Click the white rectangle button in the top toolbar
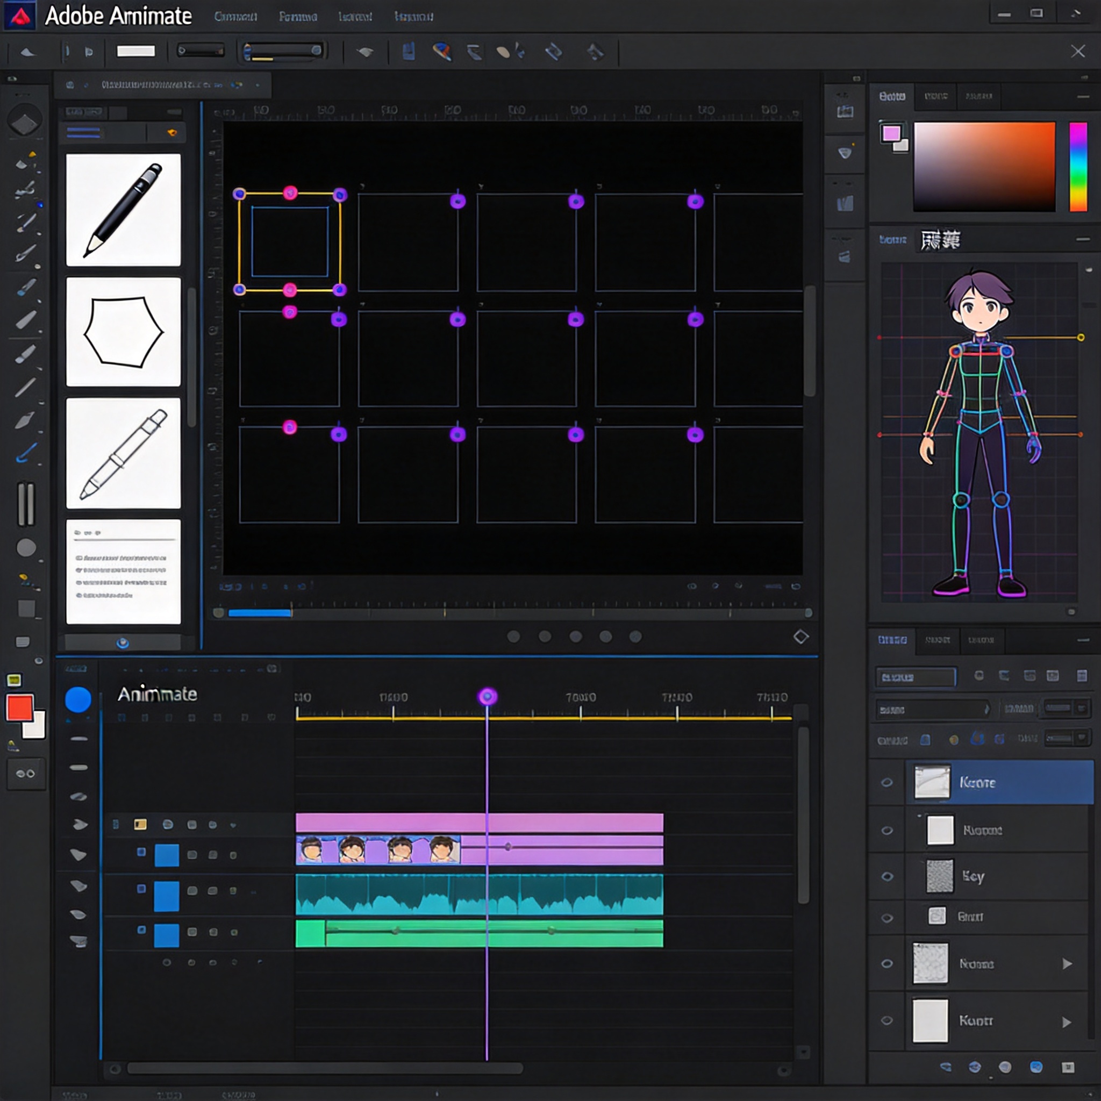 coord(135,51)
